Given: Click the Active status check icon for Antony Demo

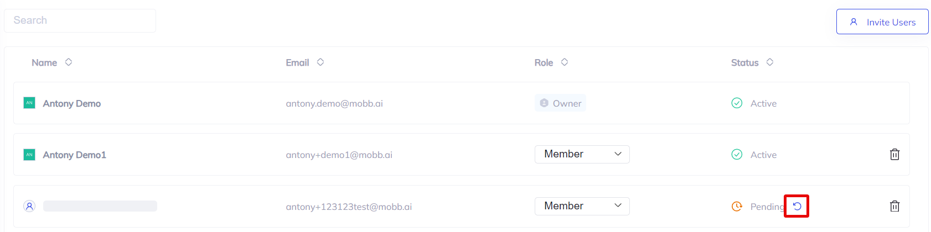Looking at the screenshot, I should [737, 103].
